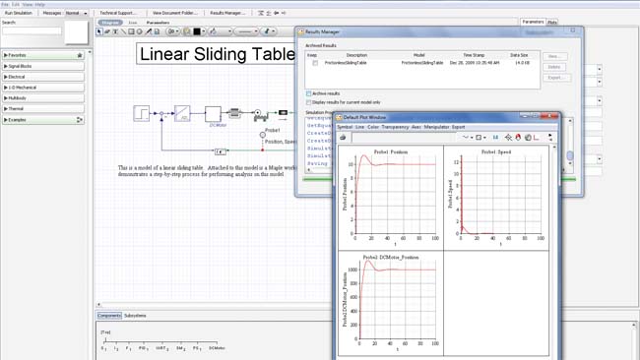The width and height of the screenshot is (640, 360).
Task: Switch to the Parameters view tab in the diagram toolbar
Action: [x=158, y=23]
